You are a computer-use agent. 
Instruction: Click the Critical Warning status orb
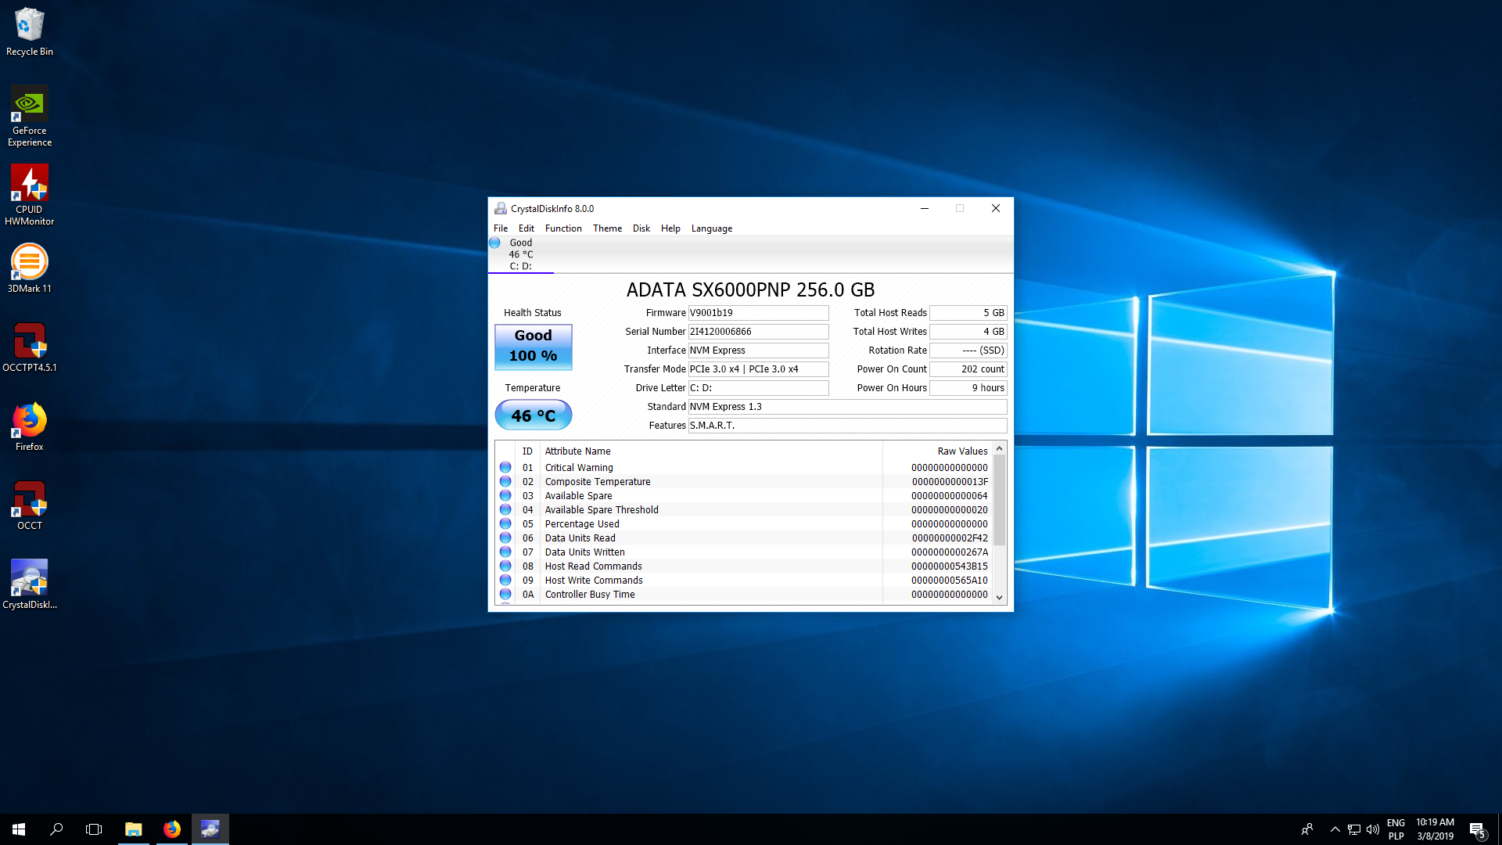pos(505,467)
